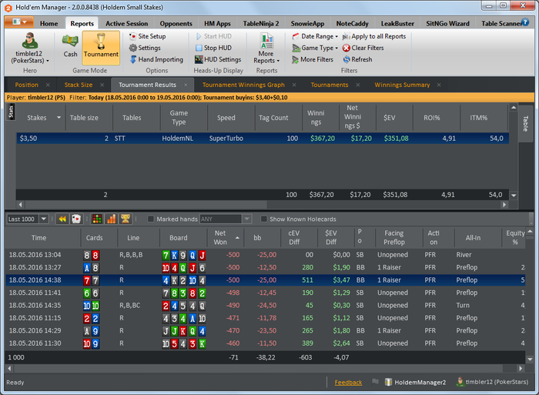Toggle Marked hands checkbox
539x395 pixels.
click(151, 219)
